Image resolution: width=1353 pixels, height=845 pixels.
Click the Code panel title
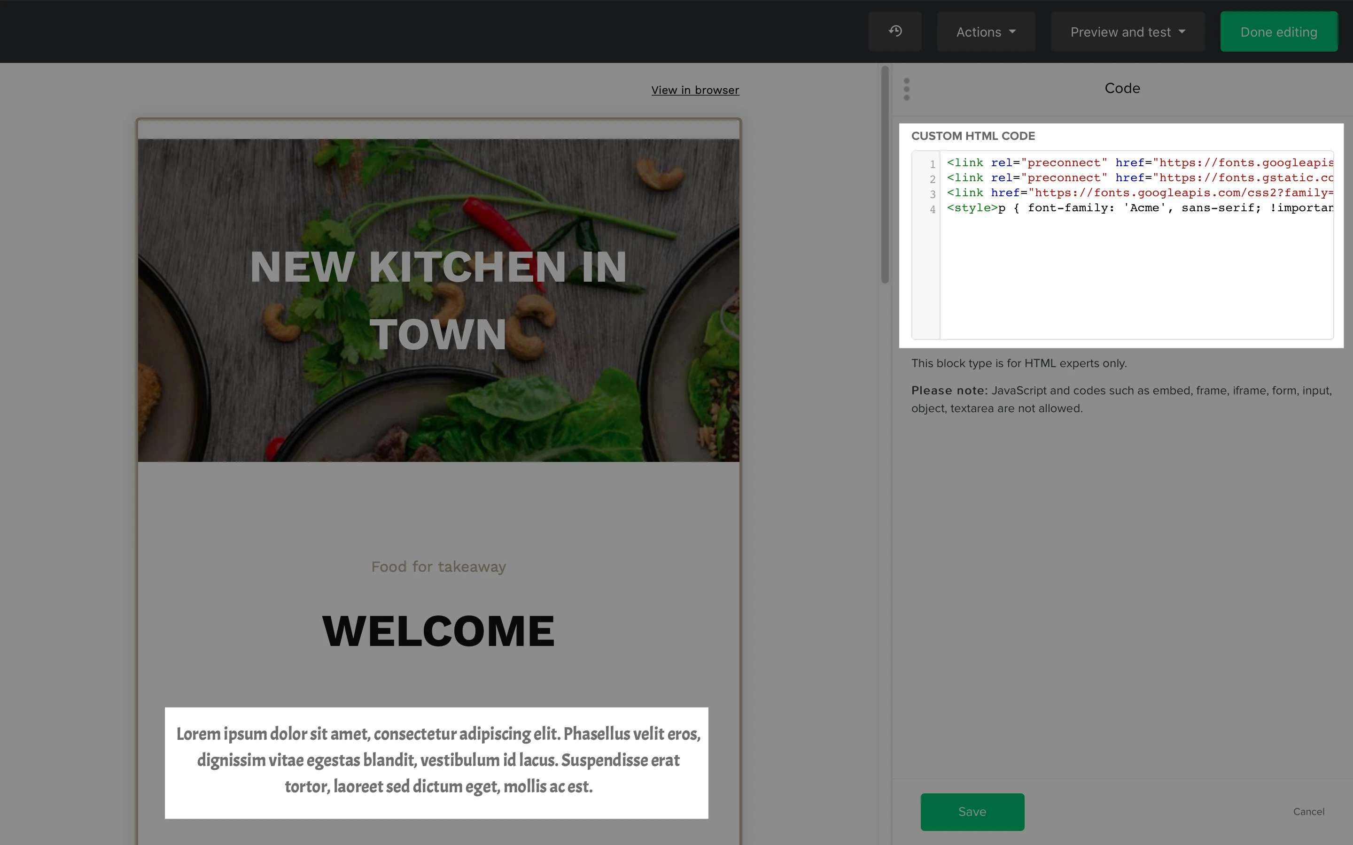click(x=1121, y=88)
